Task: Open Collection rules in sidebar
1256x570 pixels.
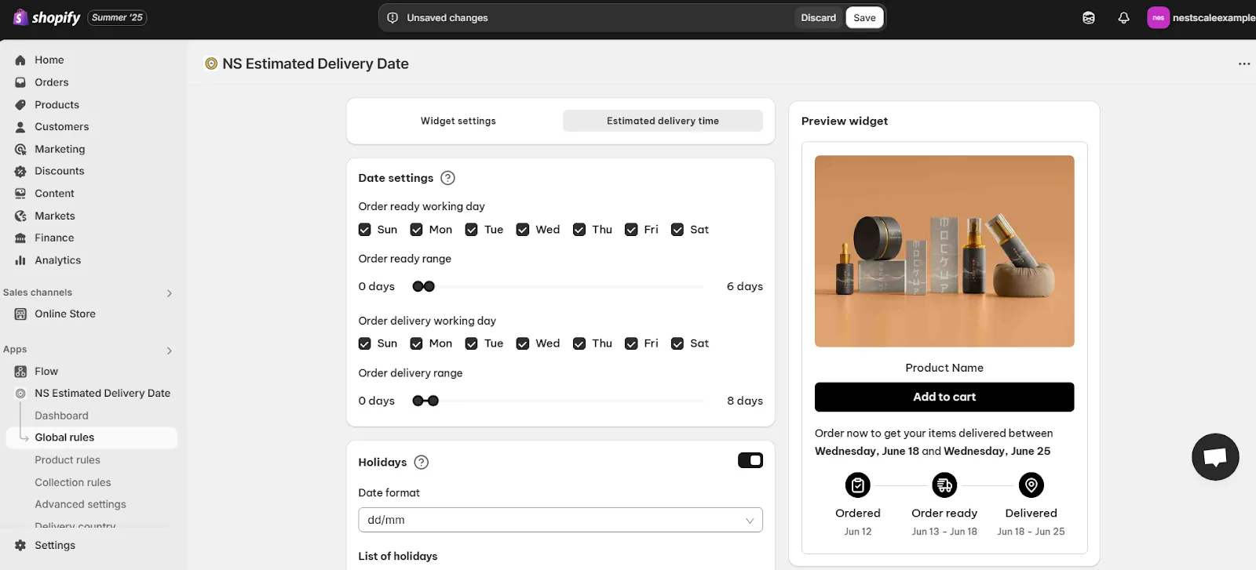Action: [x=73, y=482]
